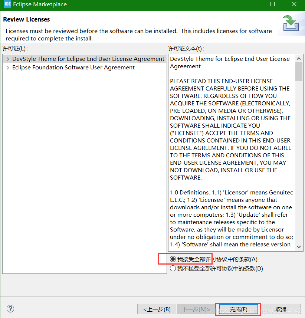Screen dimensions: 305x318
Task: Click the <上一步(B) back button
Action: [x=157, y=309]
